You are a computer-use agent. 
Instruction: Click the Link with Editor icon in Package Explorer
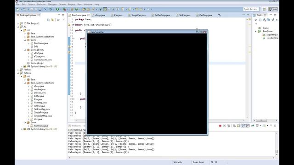[x=53, y=20]
